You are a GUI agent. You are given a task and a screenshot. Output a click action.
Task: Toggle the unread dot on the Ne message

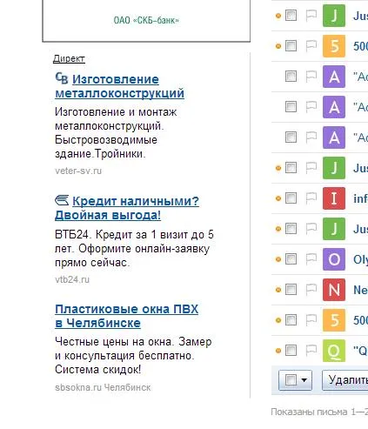[278, 290]
